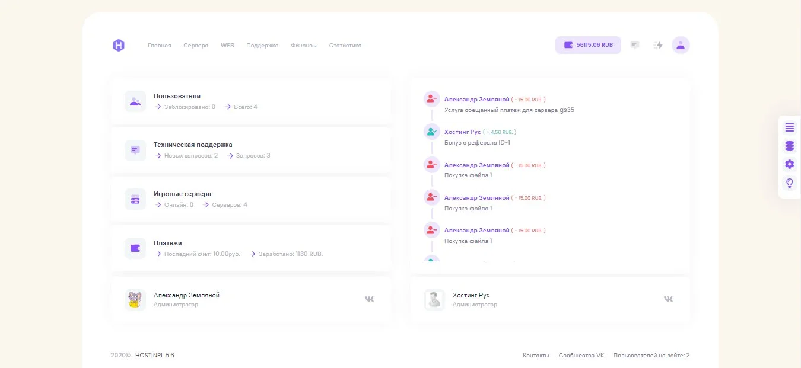
Task: Open the settings gear in right sidebar
Action: click(x=790, y=164)
